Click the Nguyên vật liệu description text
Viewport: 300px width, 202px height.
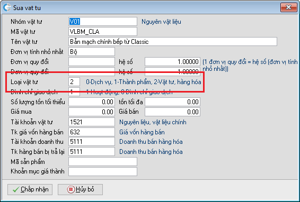[161, 22]
